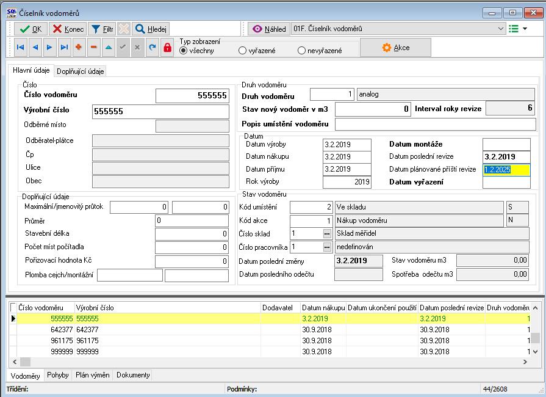Viewport: 546px width, 397px height.
Task: Switch to the Doplňující údaje tab
Action: 80,71
